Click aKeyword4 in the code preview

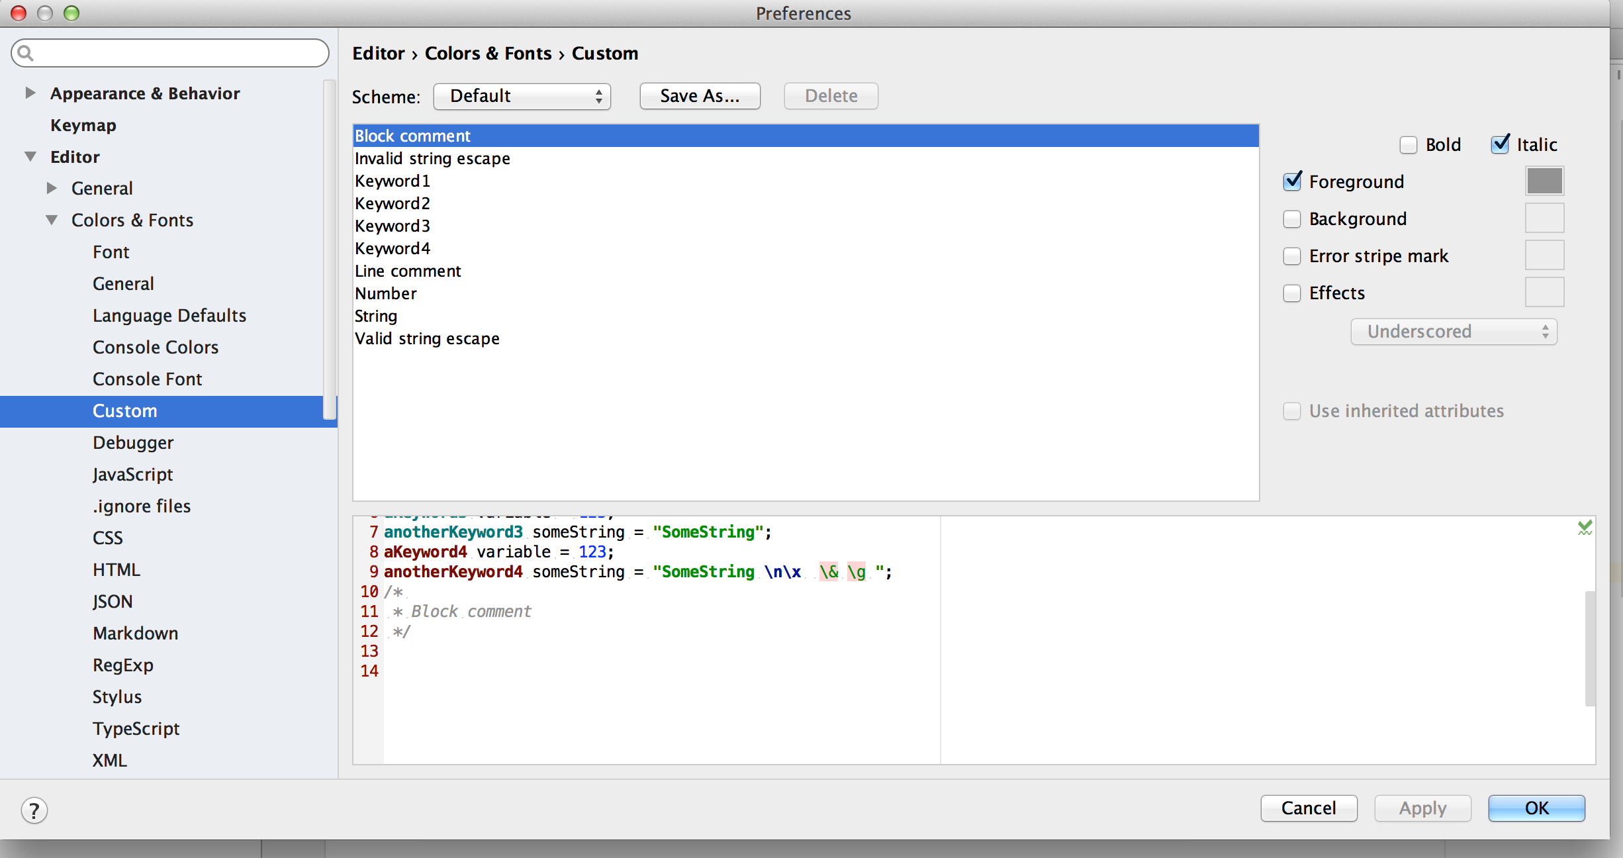click(426, 552)
